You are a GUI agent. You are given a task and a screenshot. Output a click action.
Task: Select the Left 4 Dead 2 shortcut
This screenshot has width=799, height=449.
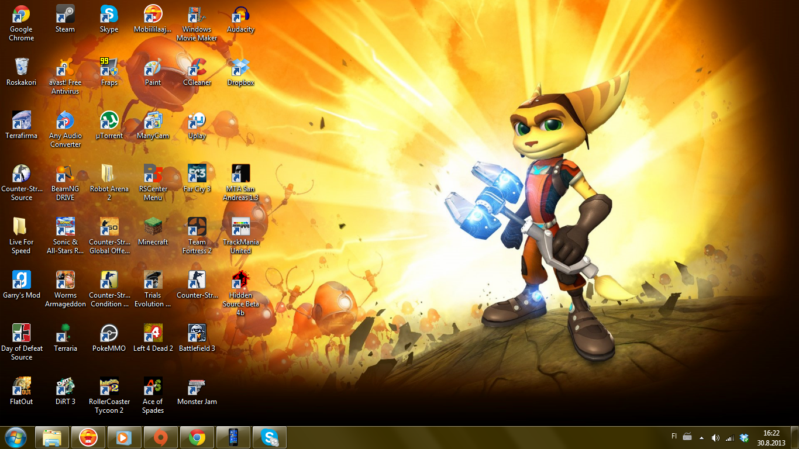pos(153,339)
